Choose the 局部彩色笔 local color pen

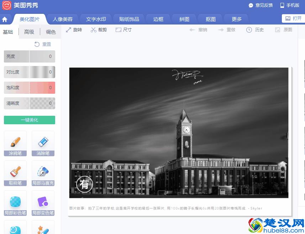tap(15, 203)
